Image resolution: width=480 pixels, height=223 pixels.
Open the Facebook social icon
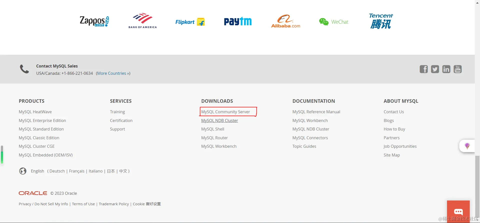(x=423, y=69)
